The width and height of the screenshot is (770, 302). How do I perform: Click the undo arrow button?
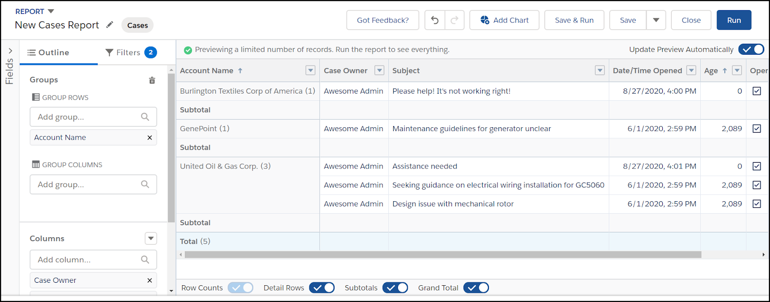click(435, 20)
